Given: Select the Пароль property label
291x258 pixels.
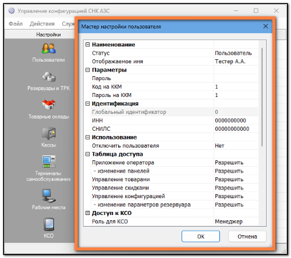Looking at the screenshot, I should 101,78.
